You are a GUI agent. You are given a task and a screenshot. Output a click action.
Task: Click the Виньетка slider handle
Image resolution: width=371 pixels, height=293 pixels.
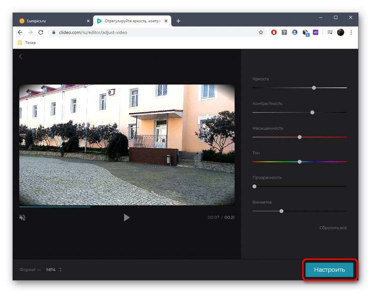[x=281, y=211]
